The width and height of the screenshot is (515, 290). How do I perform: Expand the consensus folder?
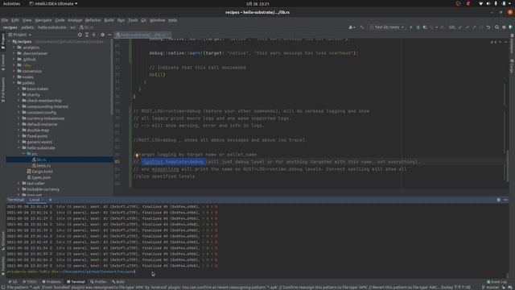pos(14,72)
